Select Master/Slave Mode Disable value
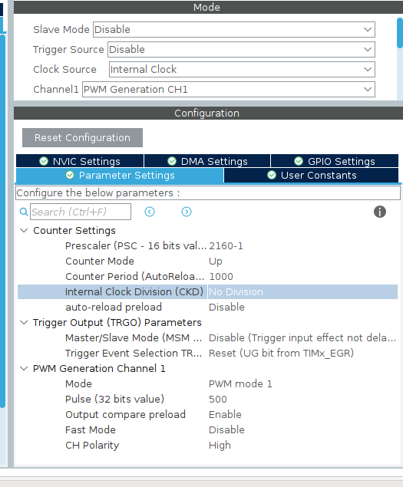The image size is (403, 487). coord(302,338)
